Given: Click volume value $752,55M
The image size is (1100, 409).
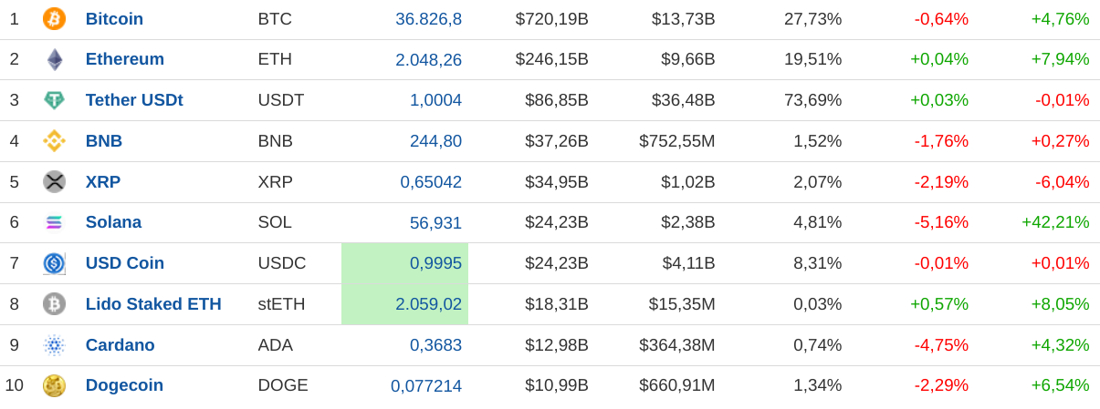Looking at the screenshot, I should pyautogui.click(x=677, y=141).
